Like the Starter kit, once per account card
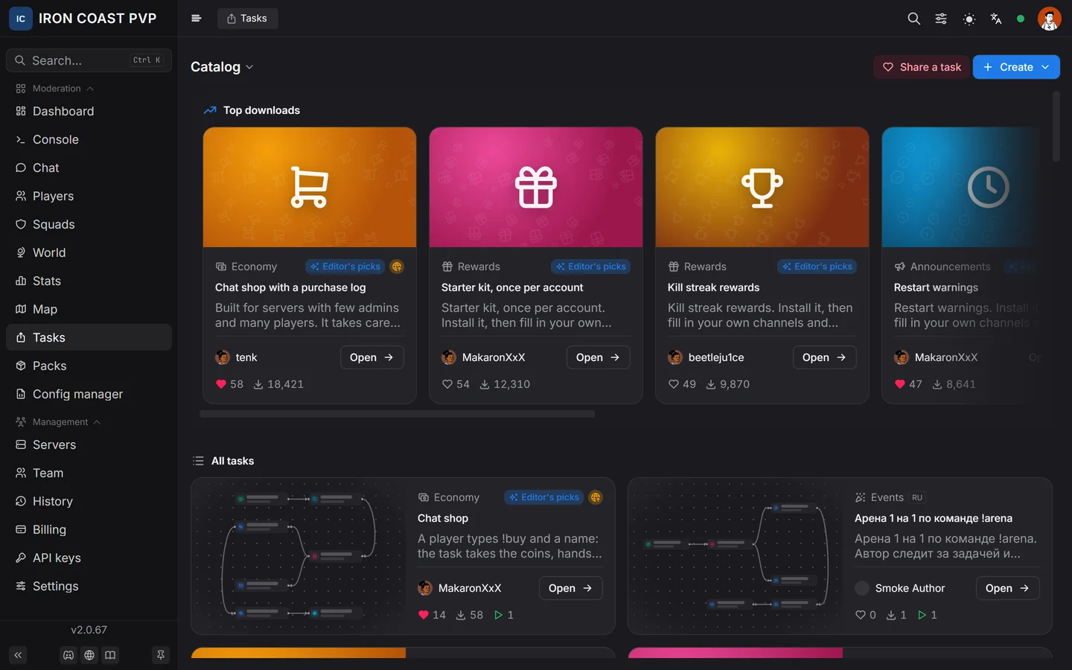This screenshot has width=1072, height=670. pos(447,384)
